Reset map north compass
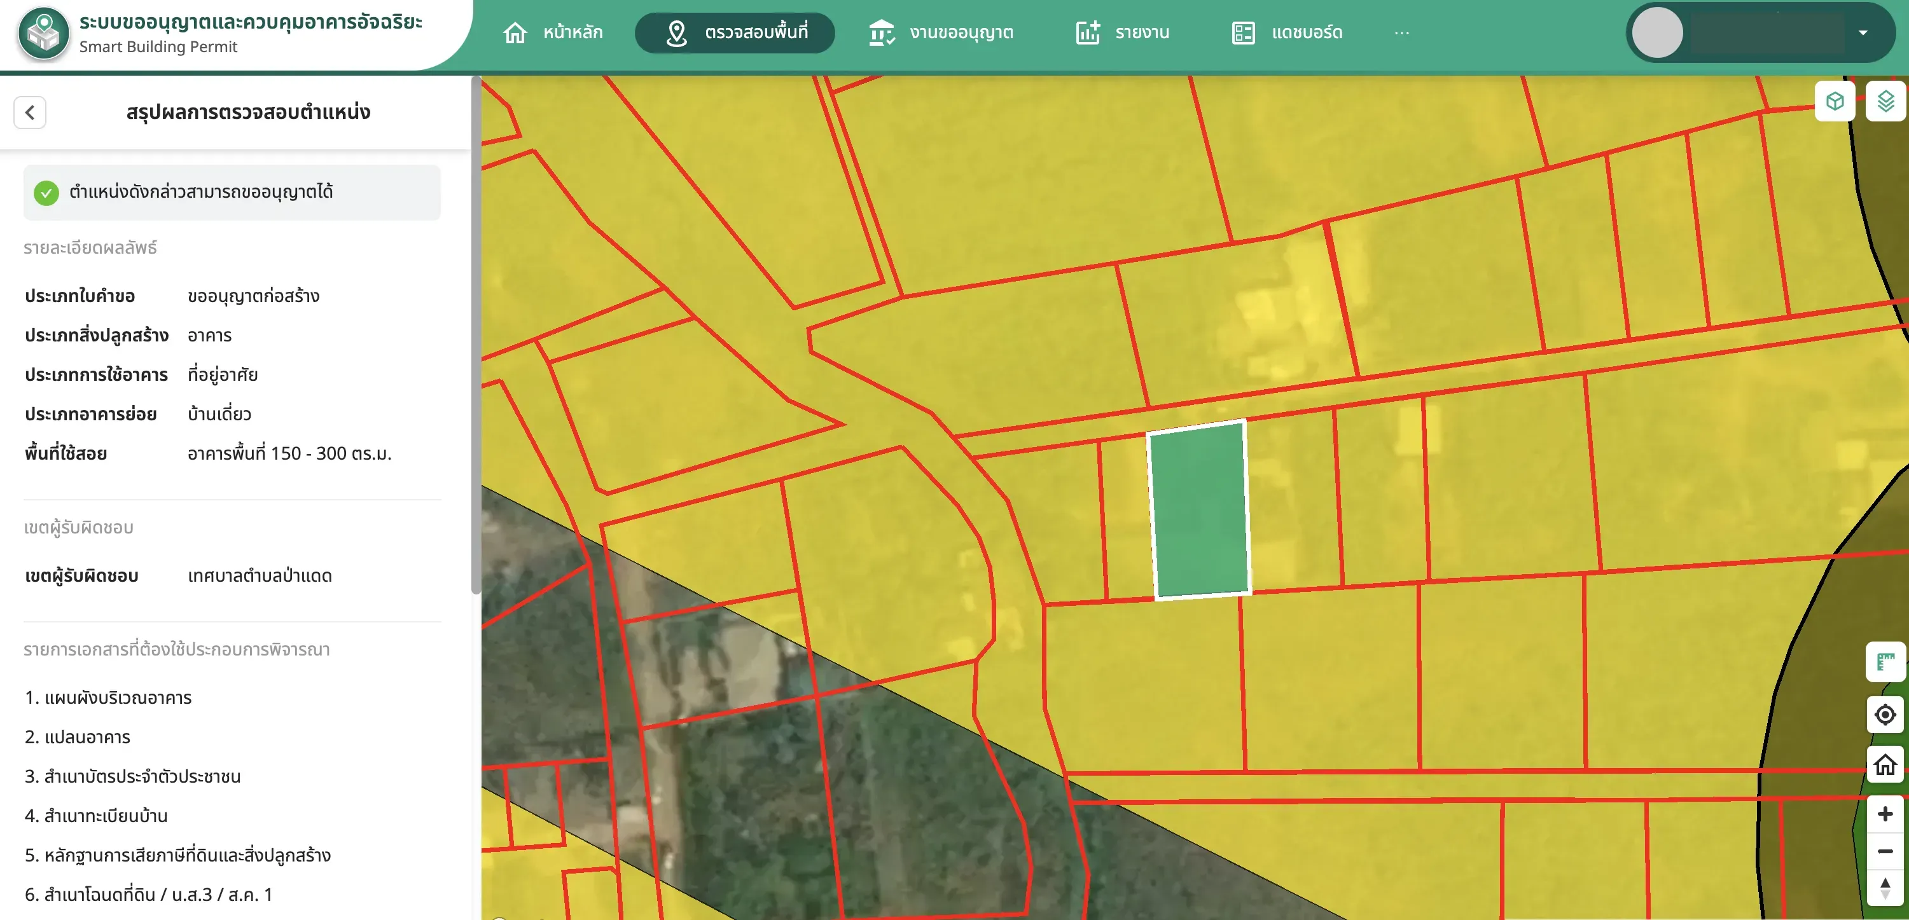 [1885, 888]
